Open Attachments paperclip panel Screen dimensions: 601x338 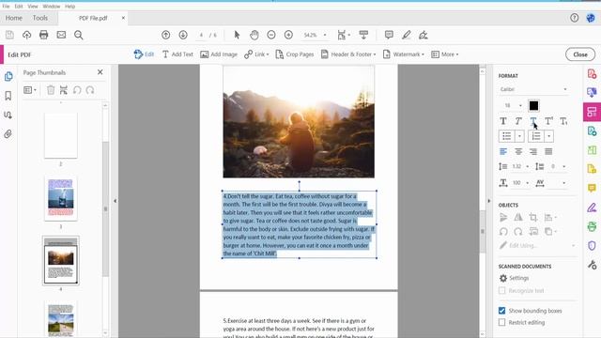click(8, 134)
